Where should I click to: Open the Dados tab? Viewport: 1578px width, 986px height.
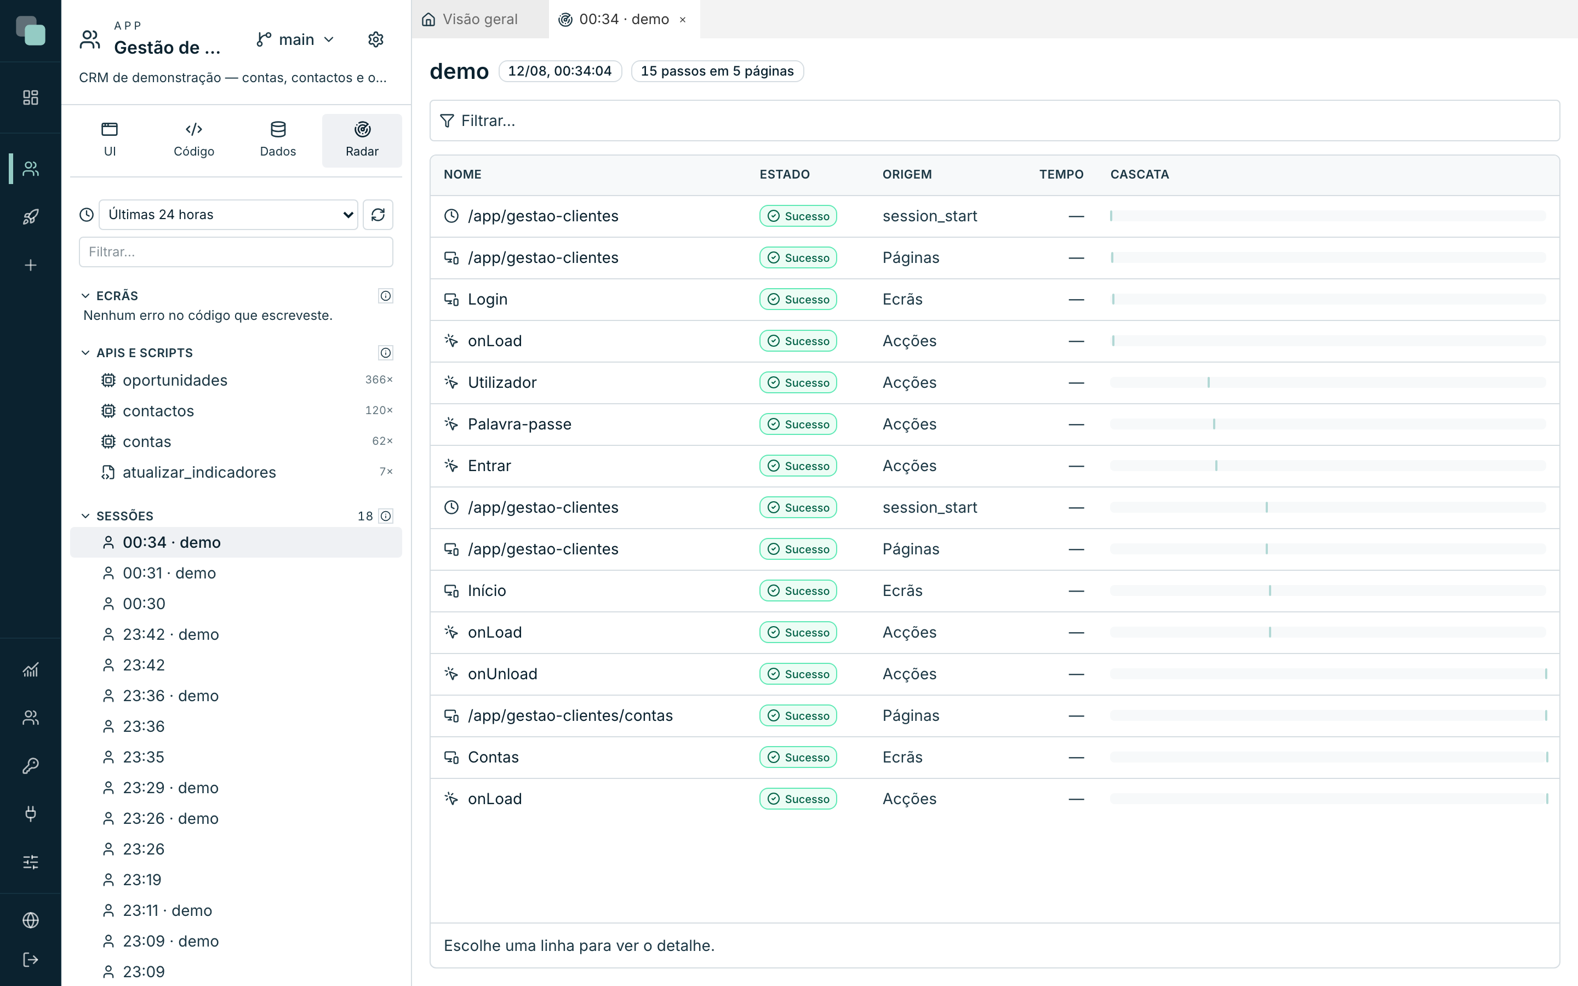coord(278,140)
